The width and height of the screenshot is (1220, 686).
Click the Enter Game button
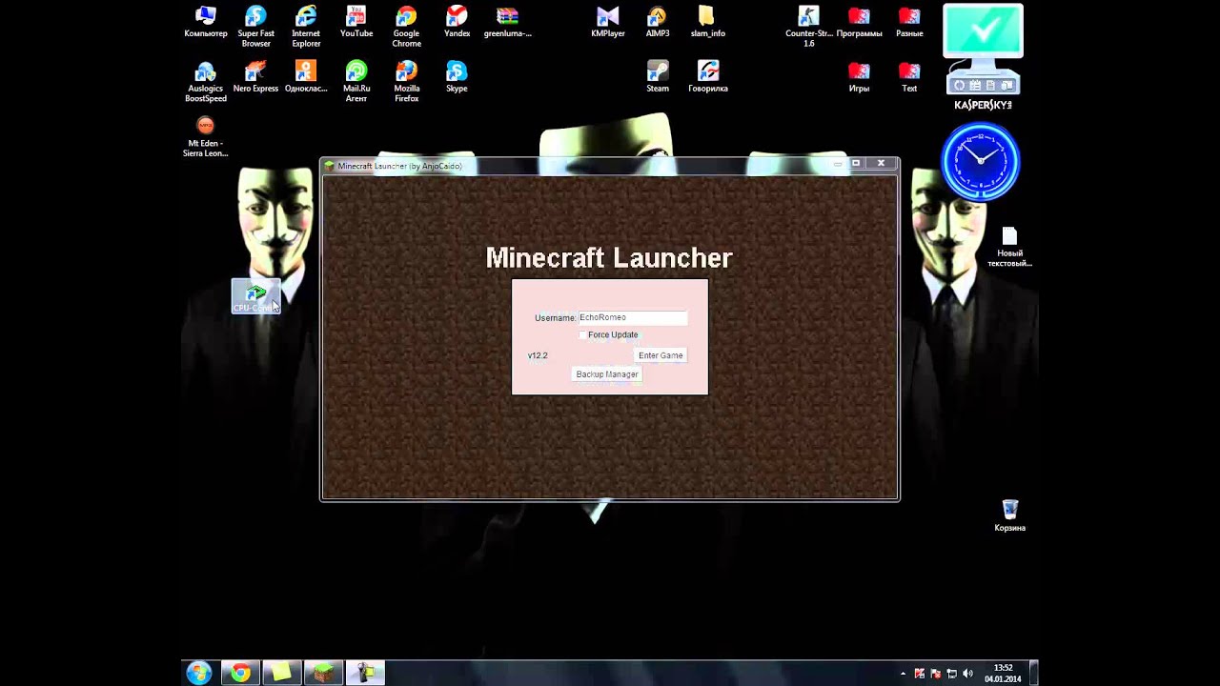661,355
